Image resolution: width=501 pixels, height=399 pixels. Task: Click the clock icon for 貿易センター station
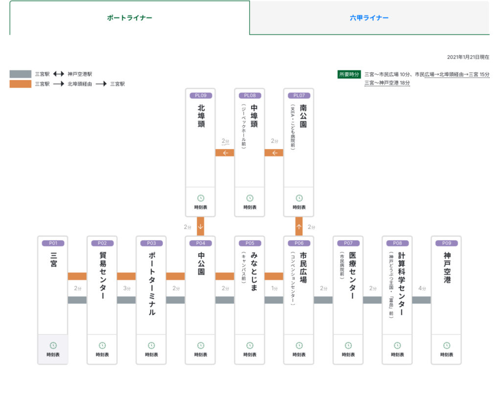pos(102,346)
